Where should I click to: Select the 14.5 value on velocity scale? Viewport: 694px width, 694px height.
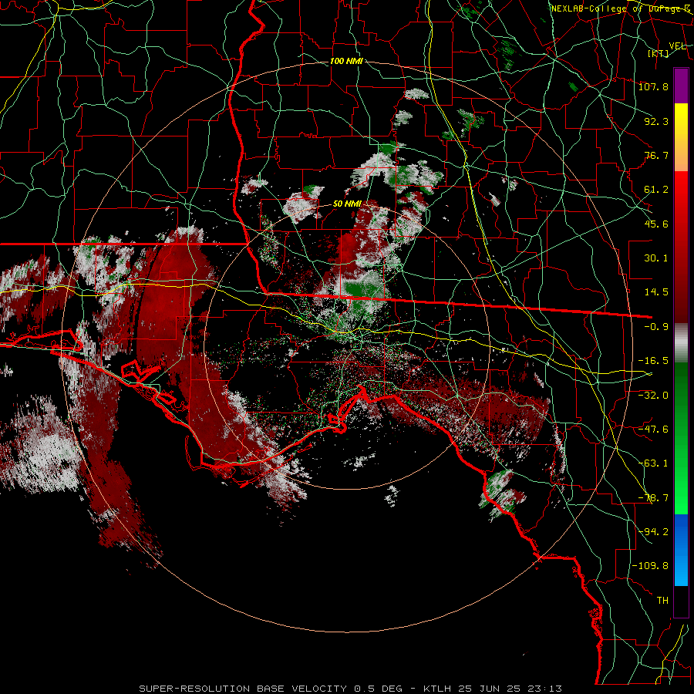tap(656, 292)
